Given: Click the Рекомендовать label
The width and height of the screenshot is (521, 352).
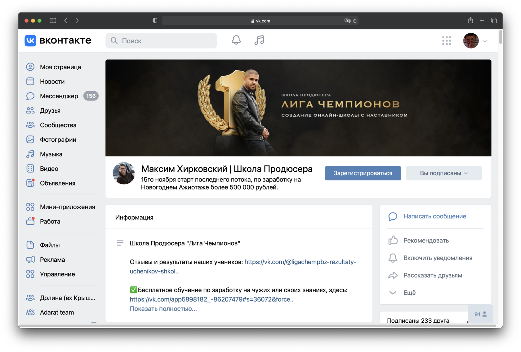Looking at the screenshot, I should [x=426, y=240].
